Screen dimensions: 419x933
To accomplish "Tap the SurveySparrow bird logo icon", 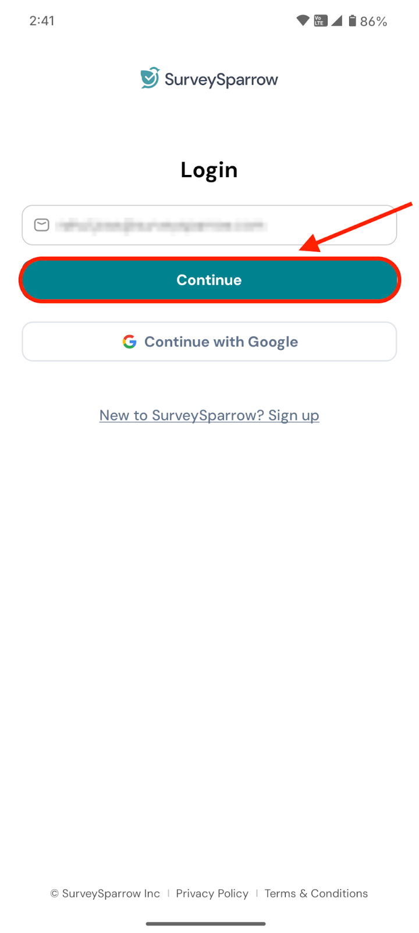I will coord(150,78).
